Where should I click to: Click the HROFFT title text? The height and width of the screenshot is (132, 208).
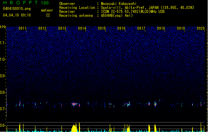[x=21, y=3]
